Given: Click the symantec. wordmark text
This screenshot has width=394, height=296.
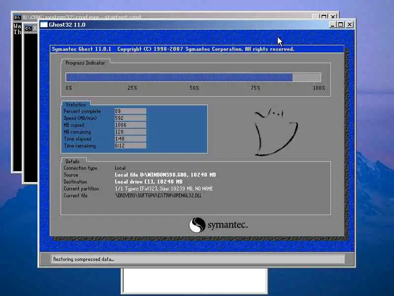Looking at the screenshot, I should 228,225.
